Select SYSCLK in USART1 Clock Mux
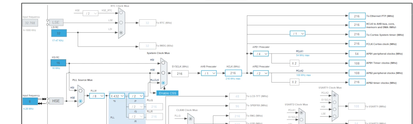413x124 pixels. click(334, 102)
